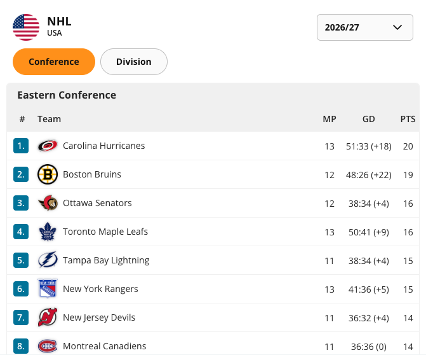Viewport: 426px width, 355px height.
Task: Click goal difference 36:32 (+4)
Action: (x=369, y=318)
